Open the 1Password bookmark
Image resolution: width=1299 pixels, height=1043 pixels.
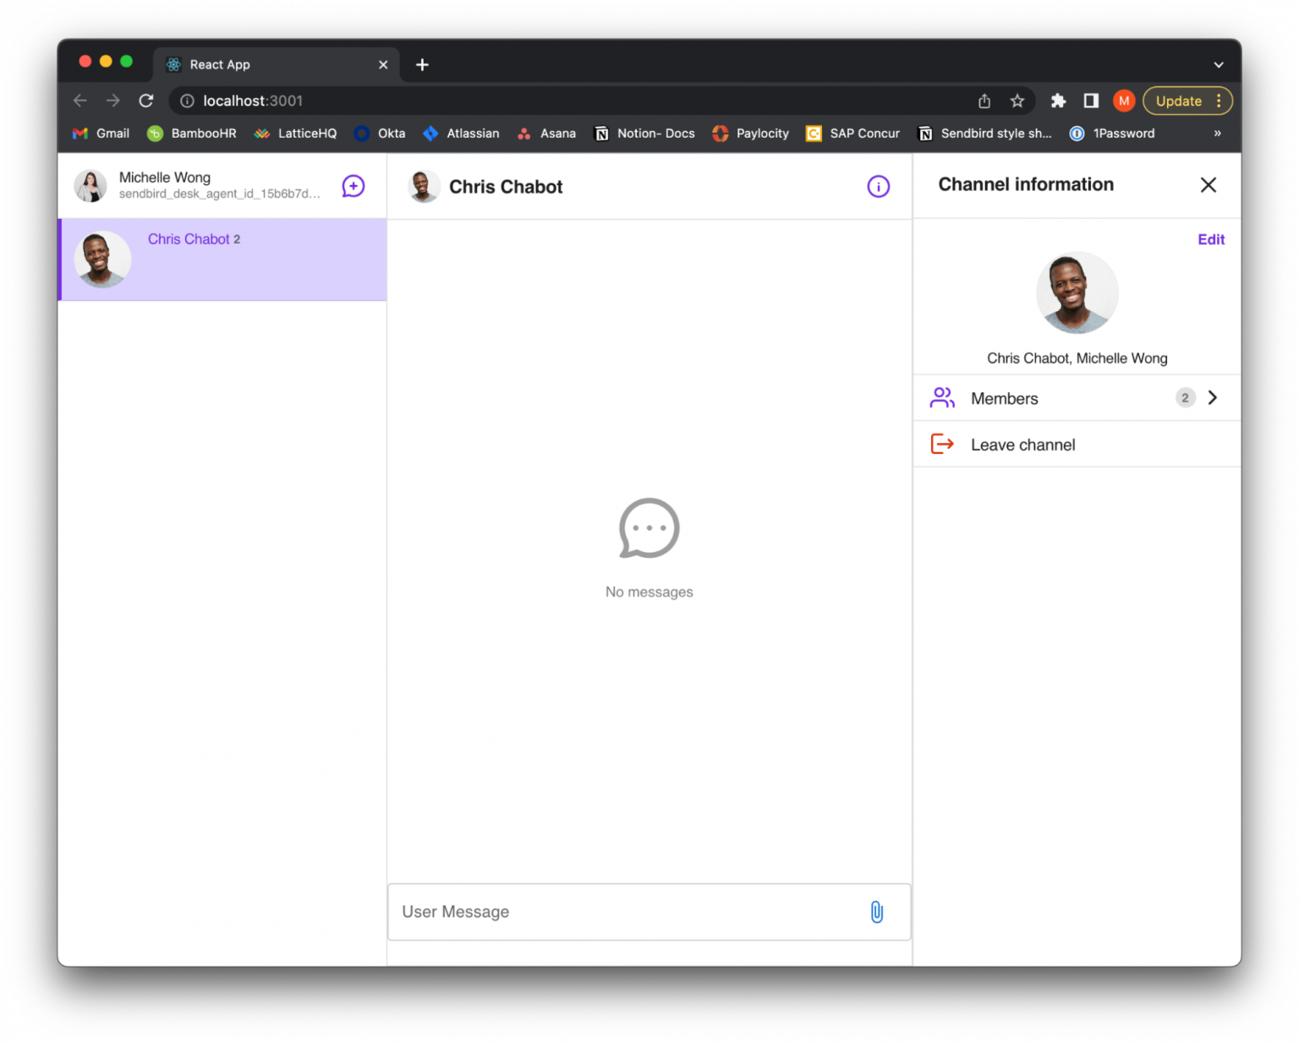[x=1112, y=134]
